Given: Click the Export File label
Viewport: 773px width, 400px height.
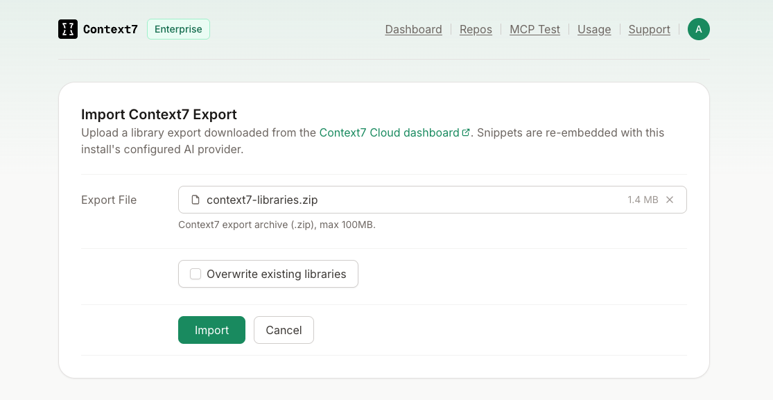Looking at the screenshot, I should [108, 200].
